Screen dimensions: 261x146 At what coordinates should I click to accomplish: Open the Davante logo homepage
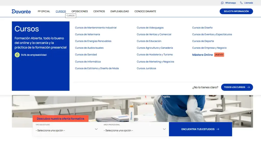(x=21, y=11)
